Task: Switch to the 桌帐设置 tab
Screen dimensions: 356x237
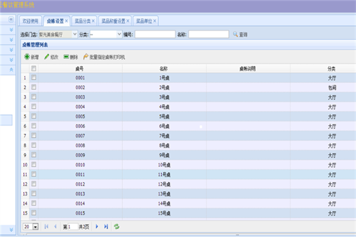Action: (x=55, y=21)
